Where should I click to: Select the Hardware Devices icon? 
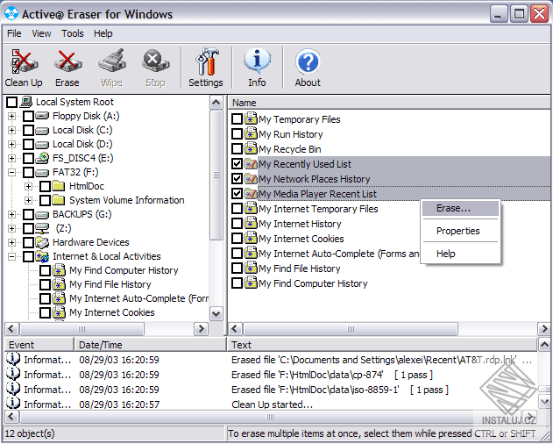tap(42, 242)
